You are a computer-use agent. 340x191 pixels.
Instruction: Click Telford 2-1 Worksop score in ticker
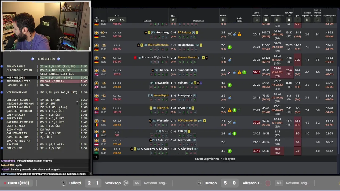pyautogui.click(x=93, y=183)
